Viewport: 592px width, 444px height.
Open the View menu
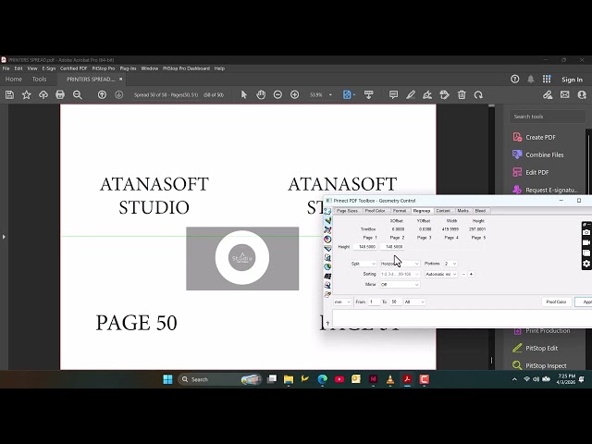tap(32, 68)
